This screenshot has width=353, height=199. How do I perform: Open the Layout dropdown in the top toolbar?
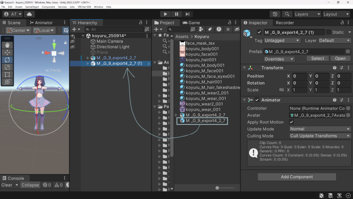[x=336, y=14]
